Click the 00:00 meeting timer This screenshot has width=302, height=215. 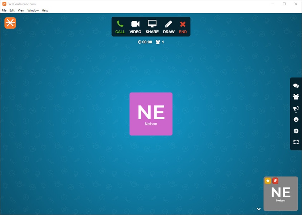pos(145,42)
